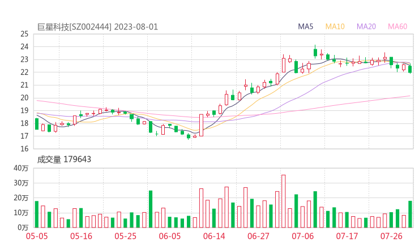This screenshot has height=249, width=419.
Task: Click the 05-16 date axis label
Action: tap(81, 236)
